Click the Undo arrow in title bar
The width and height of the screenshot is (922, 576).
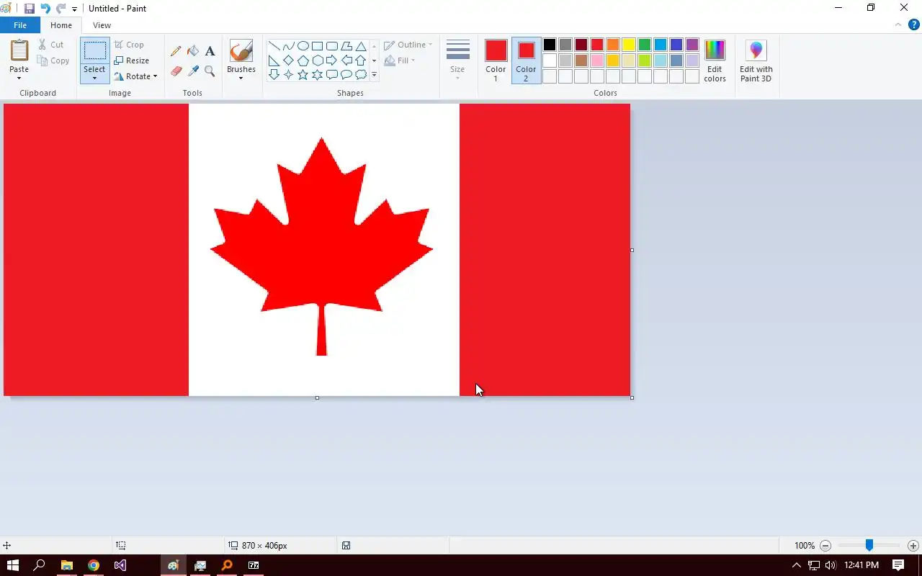click(x=45, y=9)
